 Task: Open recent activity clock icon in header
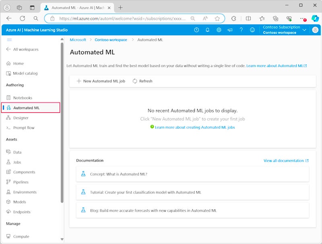[x=196, y=30]
